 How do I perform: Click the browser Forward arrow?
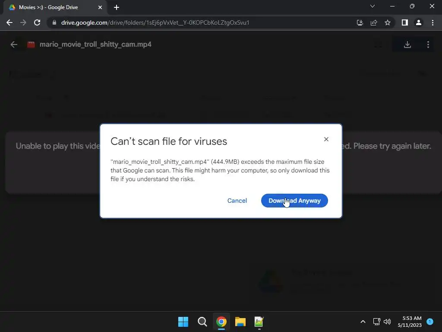[23, 22]
